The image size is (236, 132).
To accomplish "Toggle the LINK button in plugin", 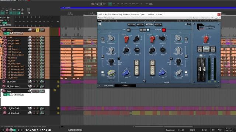I will (x=128, y=30).
